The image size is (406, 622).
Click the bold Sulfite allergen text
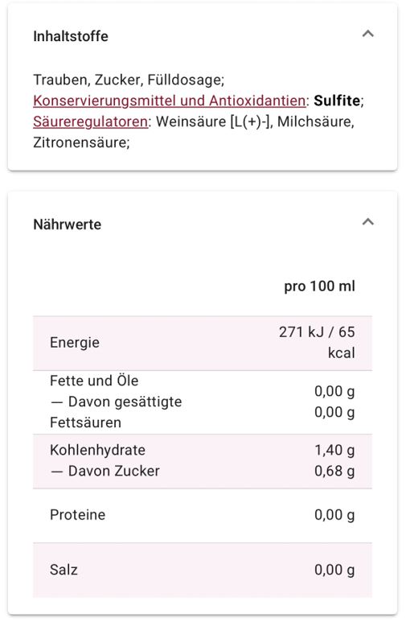click(x=337, y=101)
